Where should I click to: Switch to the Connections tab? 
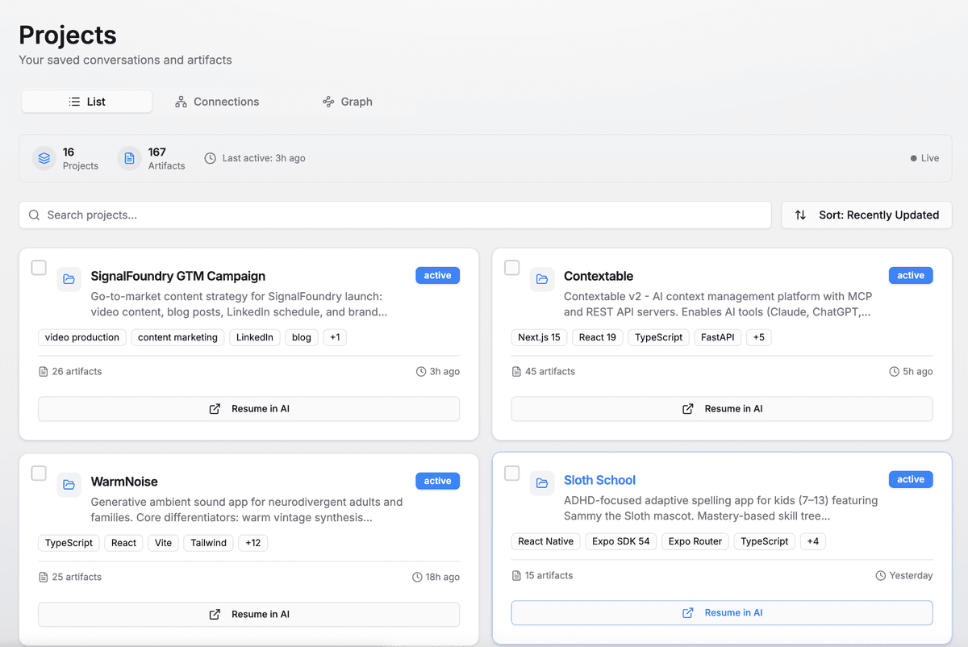[x=216, y=102]
